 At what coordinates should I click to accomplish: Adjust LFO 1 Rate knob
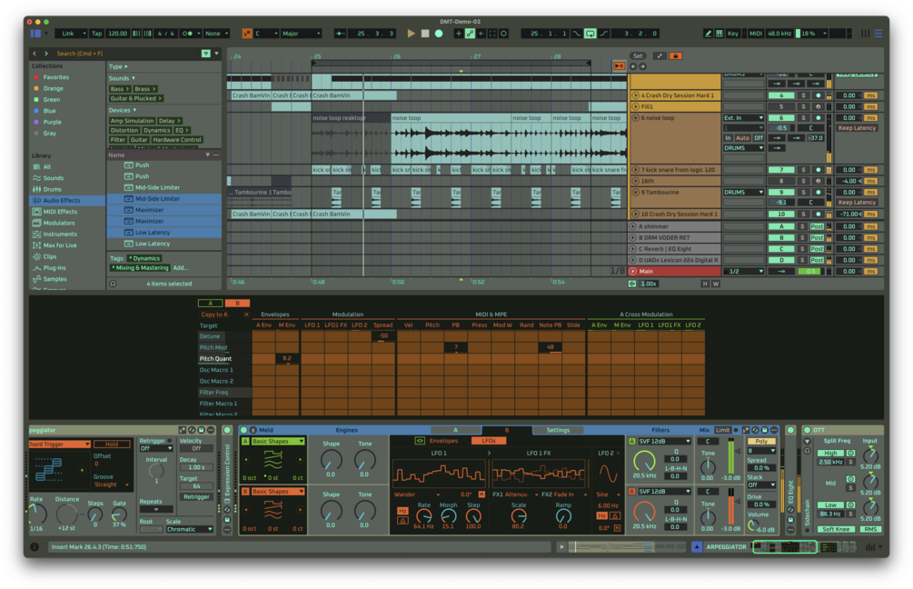tap(424, 515)
